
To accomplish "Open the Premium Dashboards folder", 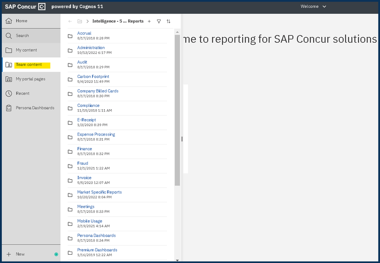I will [x=97, y=250].
